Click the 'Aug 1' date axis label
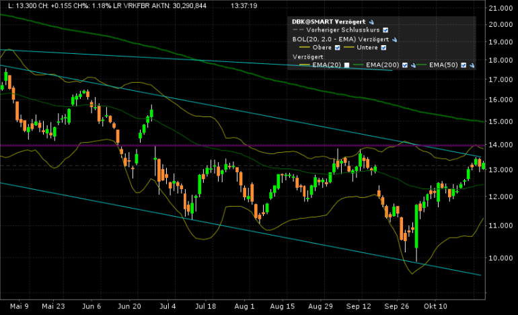This screenshot has width=518, height=315. (x=244, y=306)
